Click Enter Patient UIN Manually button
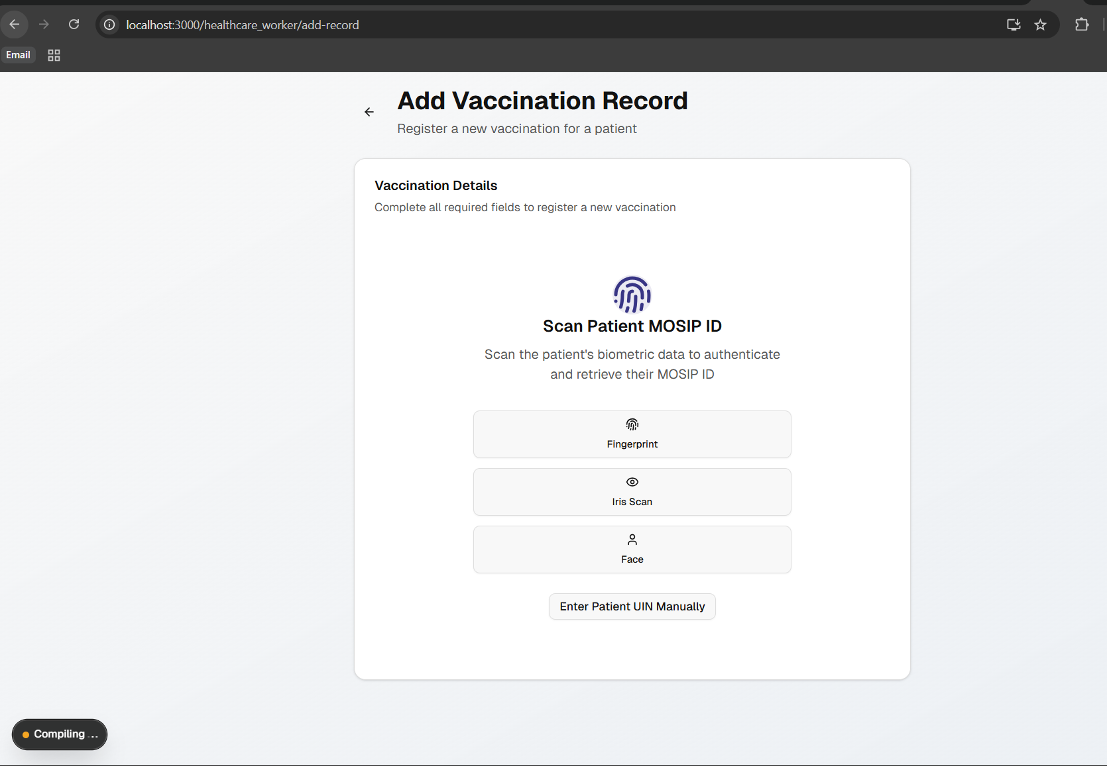 point(632,606)
